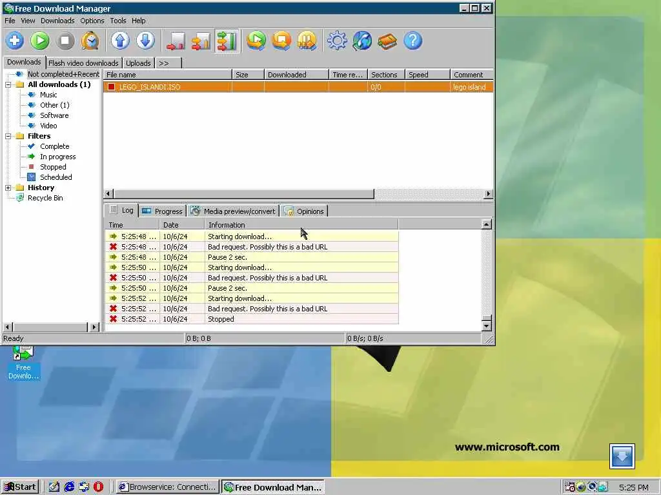The height and width of the screenshot is (495, 661).
Task: Click the log panel scroll down arrow
Action: pyautogui.click(x=487, y=326)
